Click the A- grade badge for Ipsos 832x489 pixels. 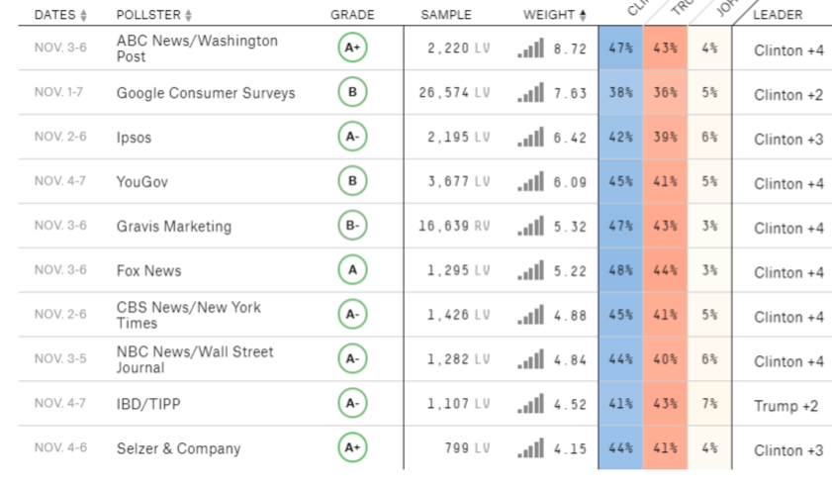click(351, 138)
